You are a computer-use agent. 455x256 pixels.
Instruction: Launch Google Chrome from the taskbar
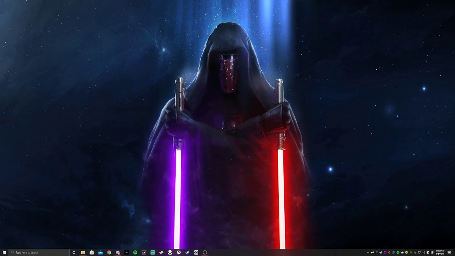pos(109,252)
